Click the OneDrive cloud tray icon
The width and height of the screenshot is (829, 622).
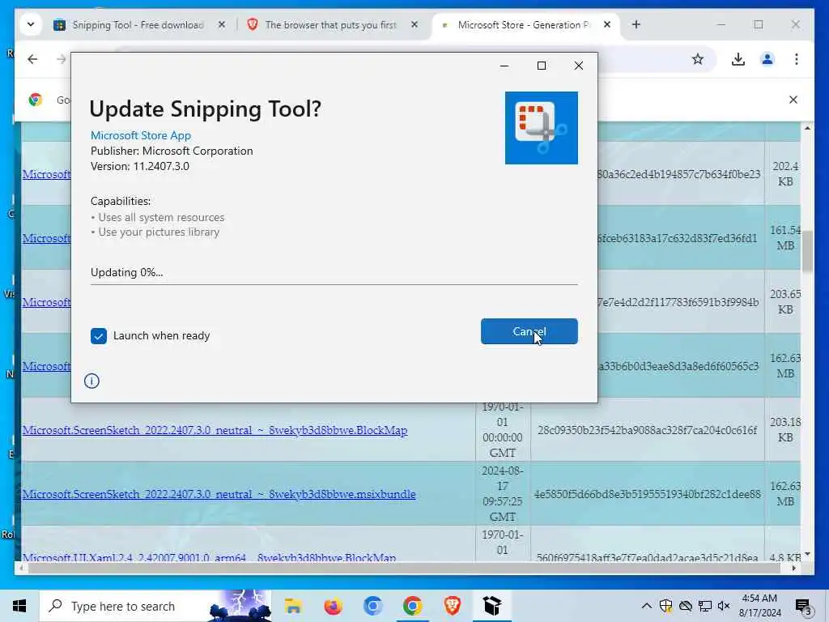[x=685, y=606]
